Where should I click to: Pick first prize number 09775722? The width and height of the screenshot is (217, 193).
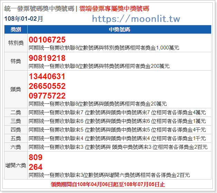click(47, 96)
